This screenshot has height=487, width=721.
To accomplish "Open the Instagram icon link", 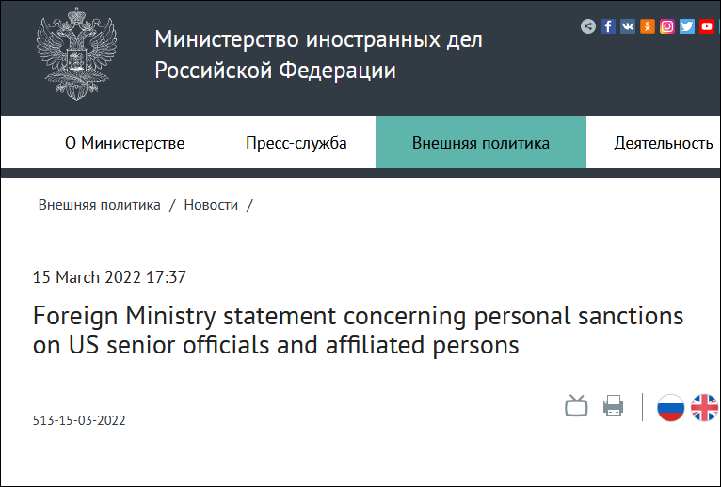I will point(667,26).
